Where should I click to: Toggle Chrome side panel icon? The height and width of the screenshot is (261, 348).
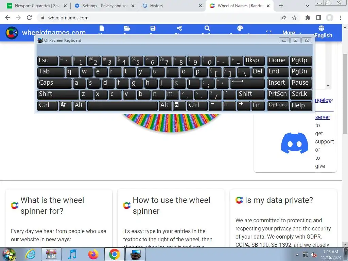coord(319,18)
